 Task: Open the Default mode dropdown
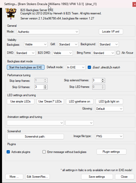click(x=76, y=67)
